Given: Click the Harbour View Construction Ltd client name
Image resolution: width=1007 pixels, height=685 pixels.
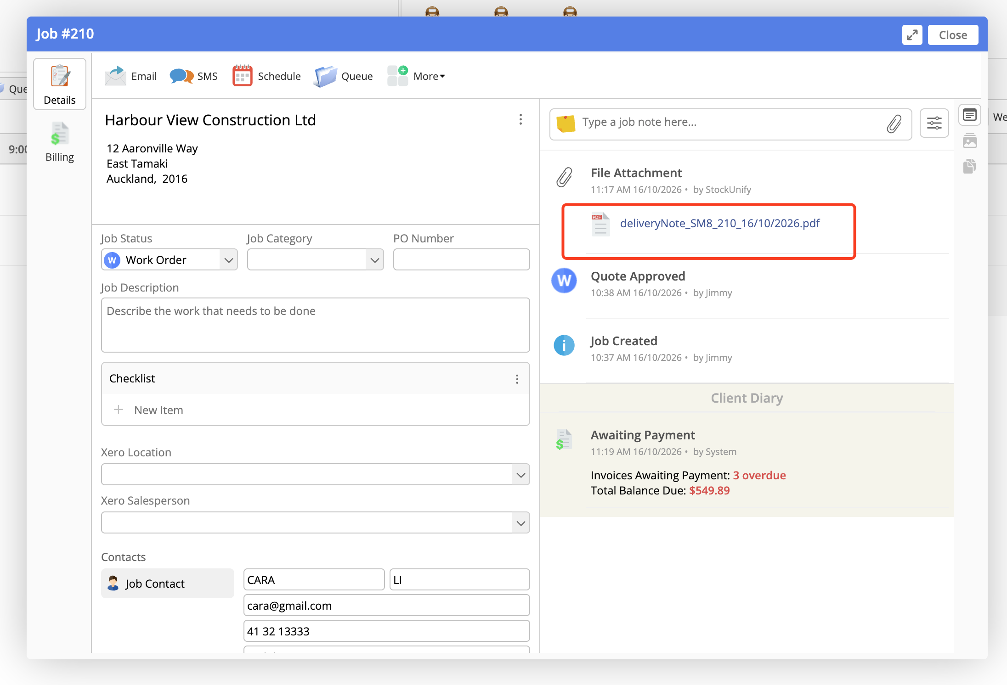Looking at the screenshot, I should 210,120.
